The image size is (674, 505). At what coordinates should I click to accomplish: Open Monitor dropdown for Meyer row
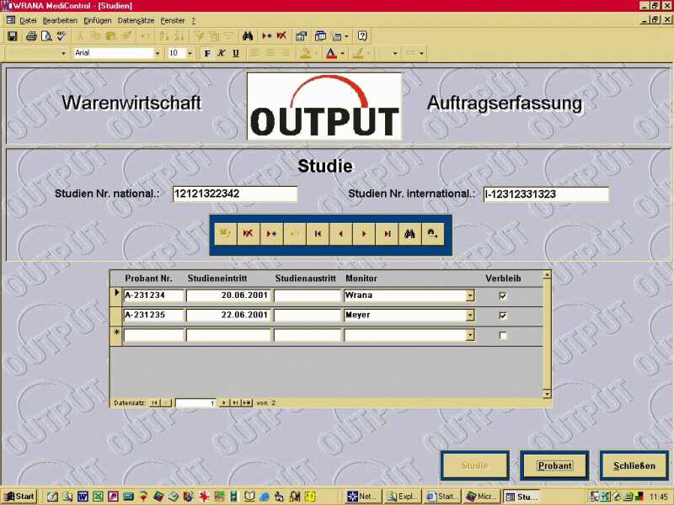pyautogui.click(x=470, y=315)
